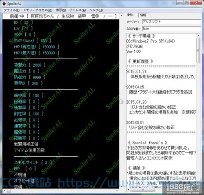The image size is (204, 195).
Task: Open the メモリ・プロセス(M) menu
Action: 38,10
